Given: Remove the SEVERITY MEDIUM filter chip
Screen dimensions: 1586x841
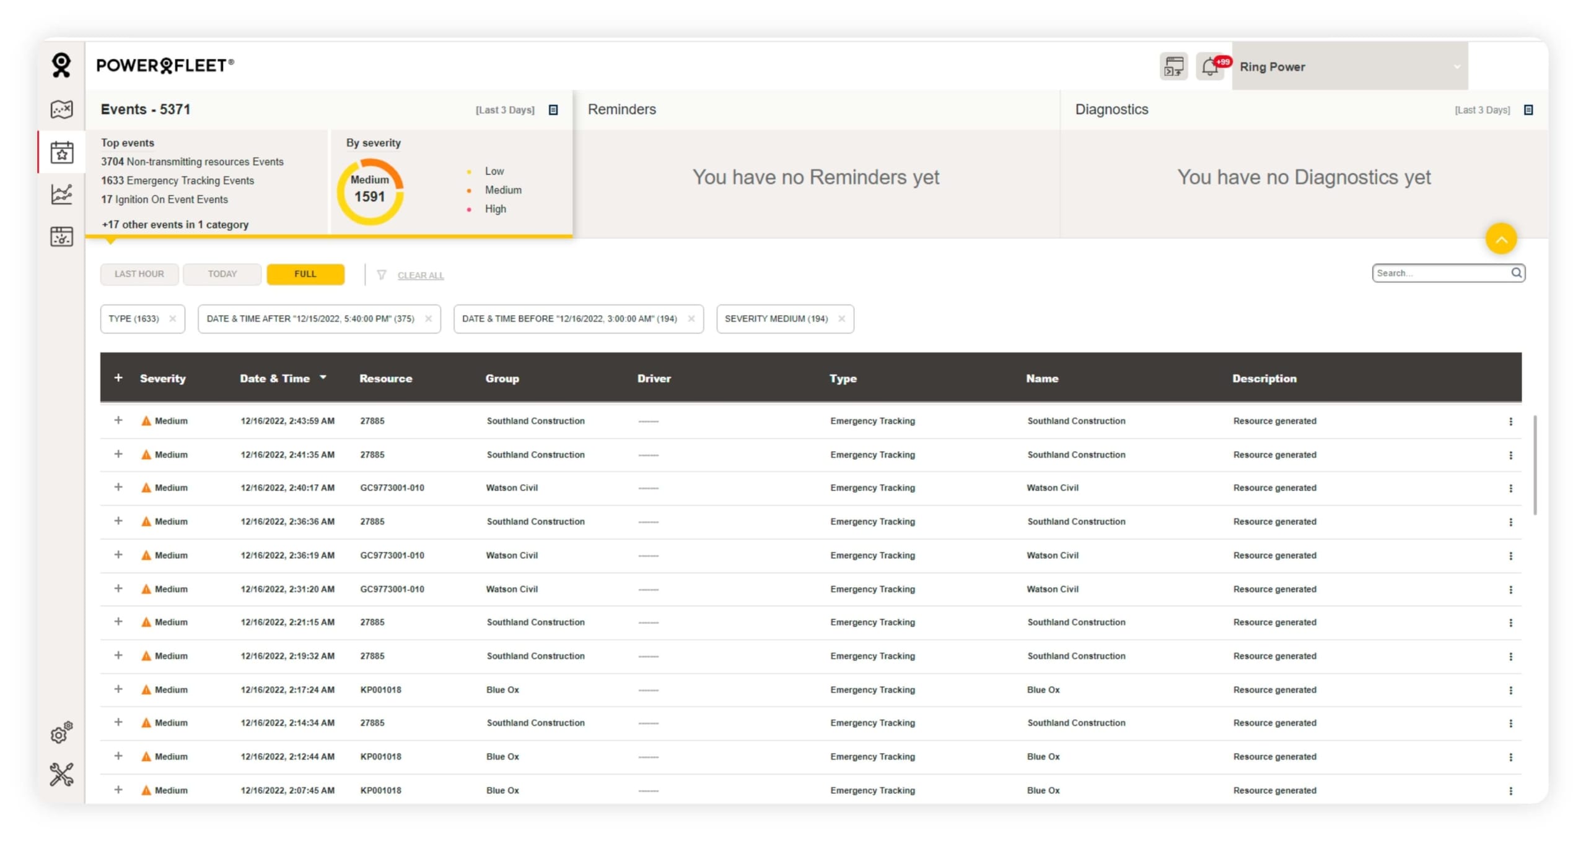Looking at the screenshot, I should (x=841, y=319).
